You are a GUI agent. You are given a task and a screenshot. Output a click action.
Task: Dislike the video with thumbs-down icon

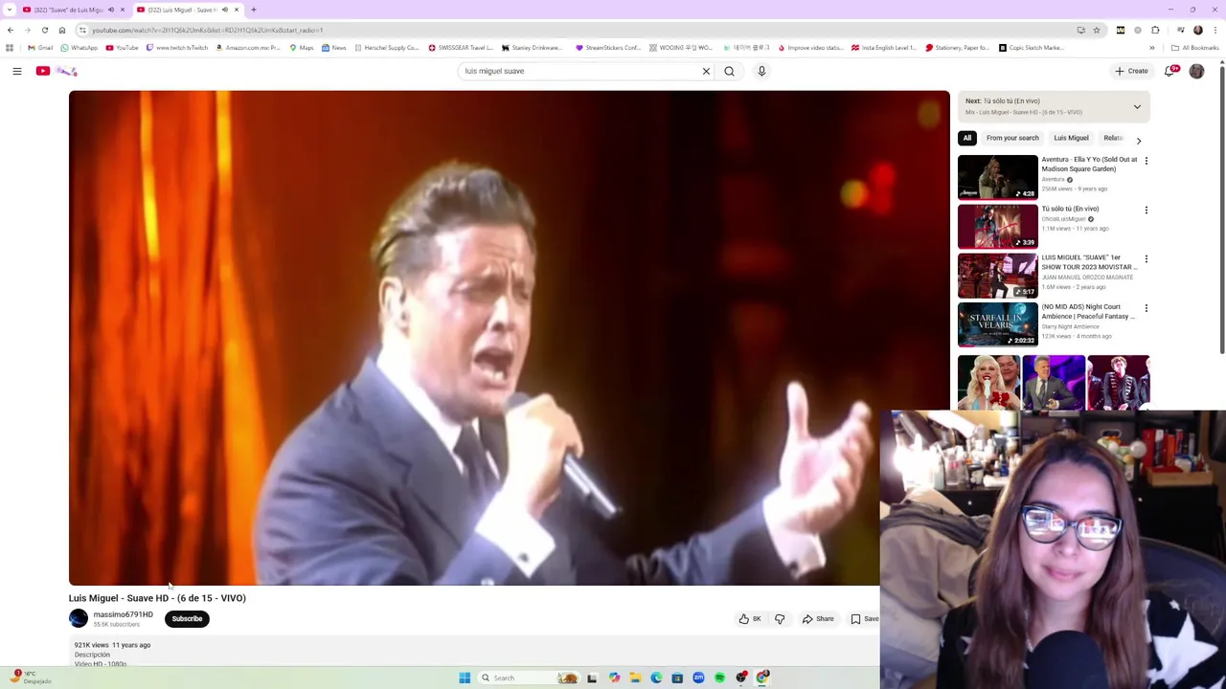780,619
